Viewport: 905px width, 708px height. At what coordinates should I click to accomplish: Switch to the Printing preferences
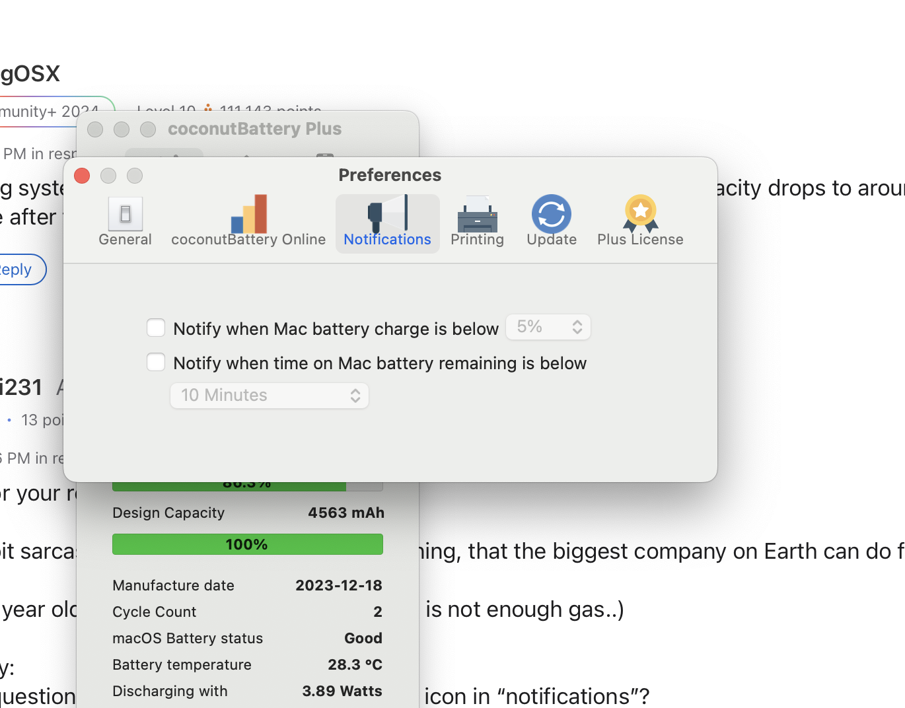point(477,222)
